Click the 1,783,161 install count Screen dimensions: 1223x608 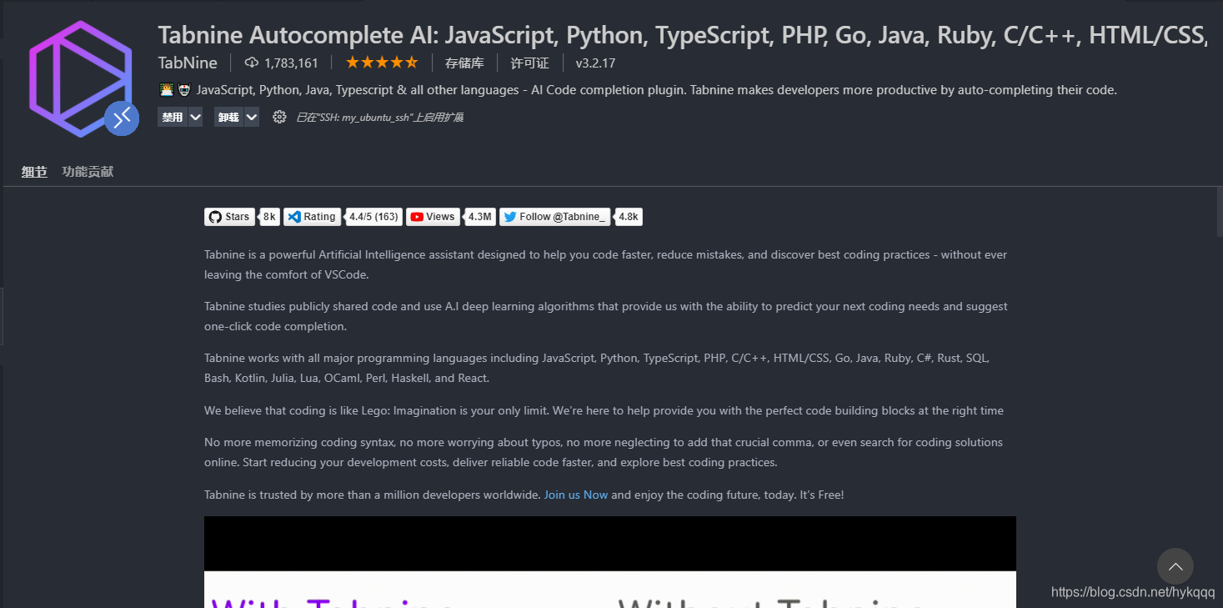tap(291, 63)
